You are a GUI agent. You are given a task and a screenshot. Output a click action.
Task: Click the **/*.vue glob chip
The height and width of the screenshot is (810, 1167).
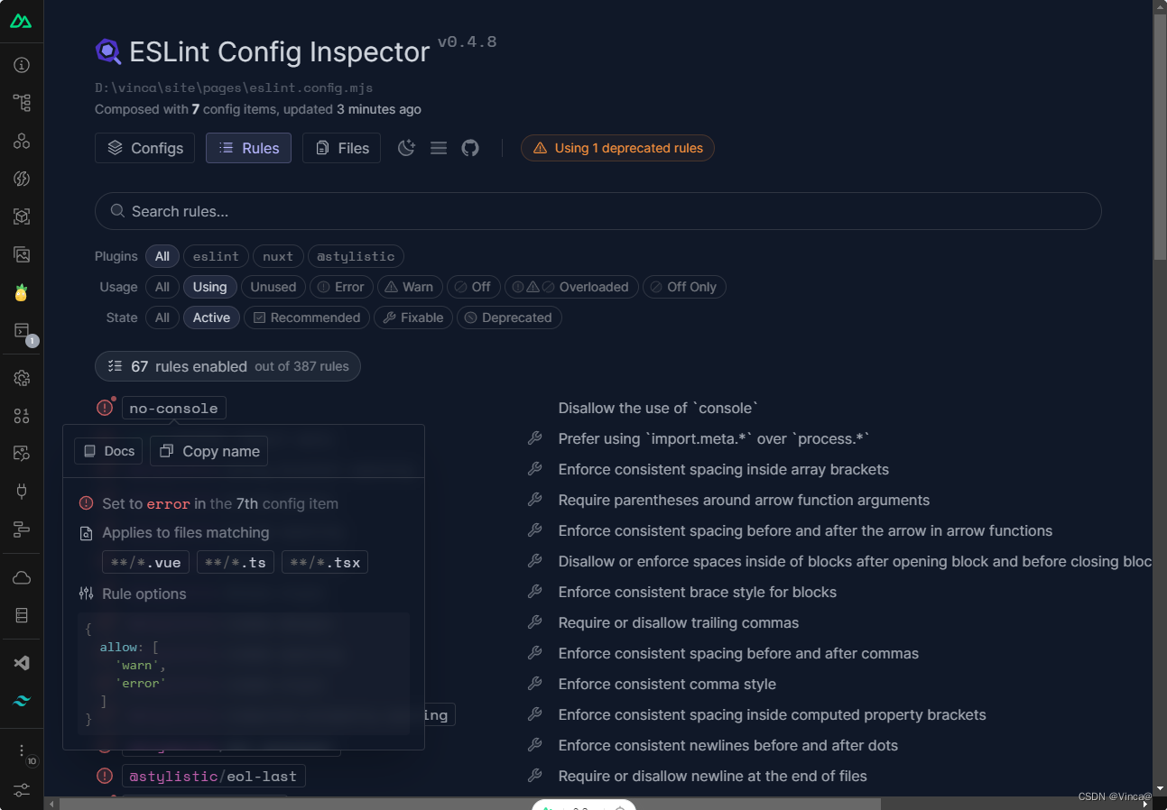click(x=145, y=563)
